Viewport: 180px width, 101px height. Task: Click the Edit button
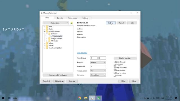pyautogui.click(x=132, y=23)
